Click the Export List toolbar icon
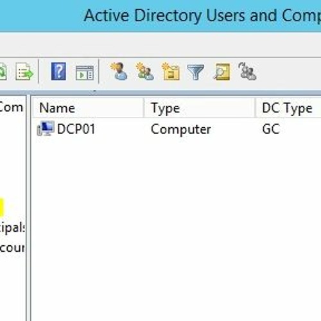Viewport: 321px width, 321px height. tap(24, 72)
